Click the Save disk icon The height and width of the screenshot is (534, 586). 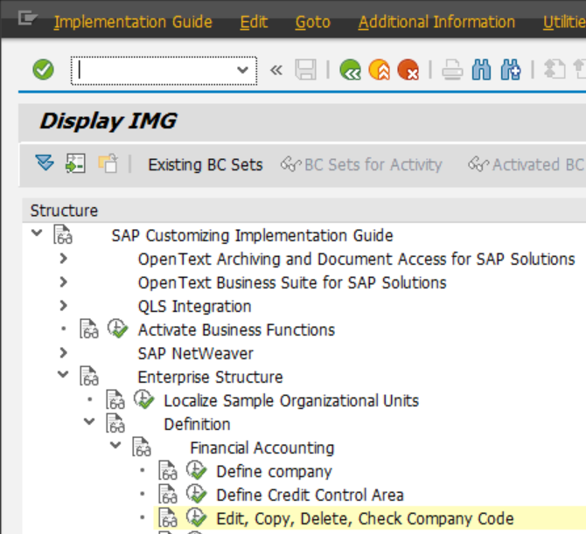305,70
